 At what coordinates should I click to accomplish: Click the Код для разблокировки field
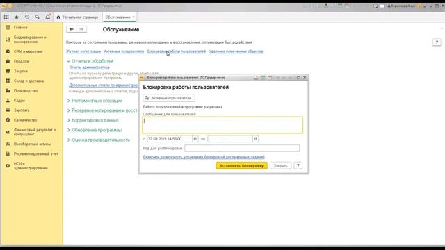pyautogui.click(x=242, y=148)
